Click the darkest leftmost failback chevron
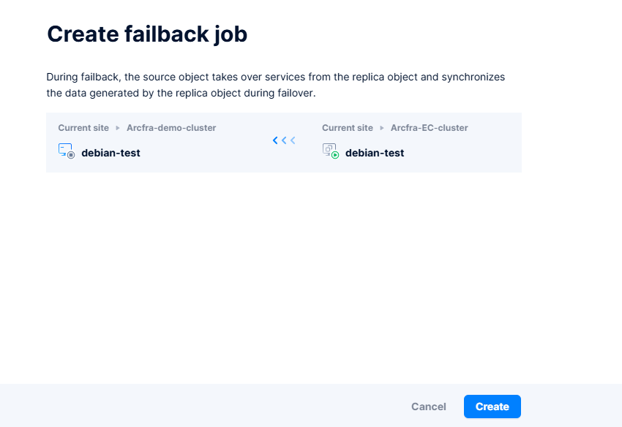Viewport: 622px width, 427px height. (275, 140)
